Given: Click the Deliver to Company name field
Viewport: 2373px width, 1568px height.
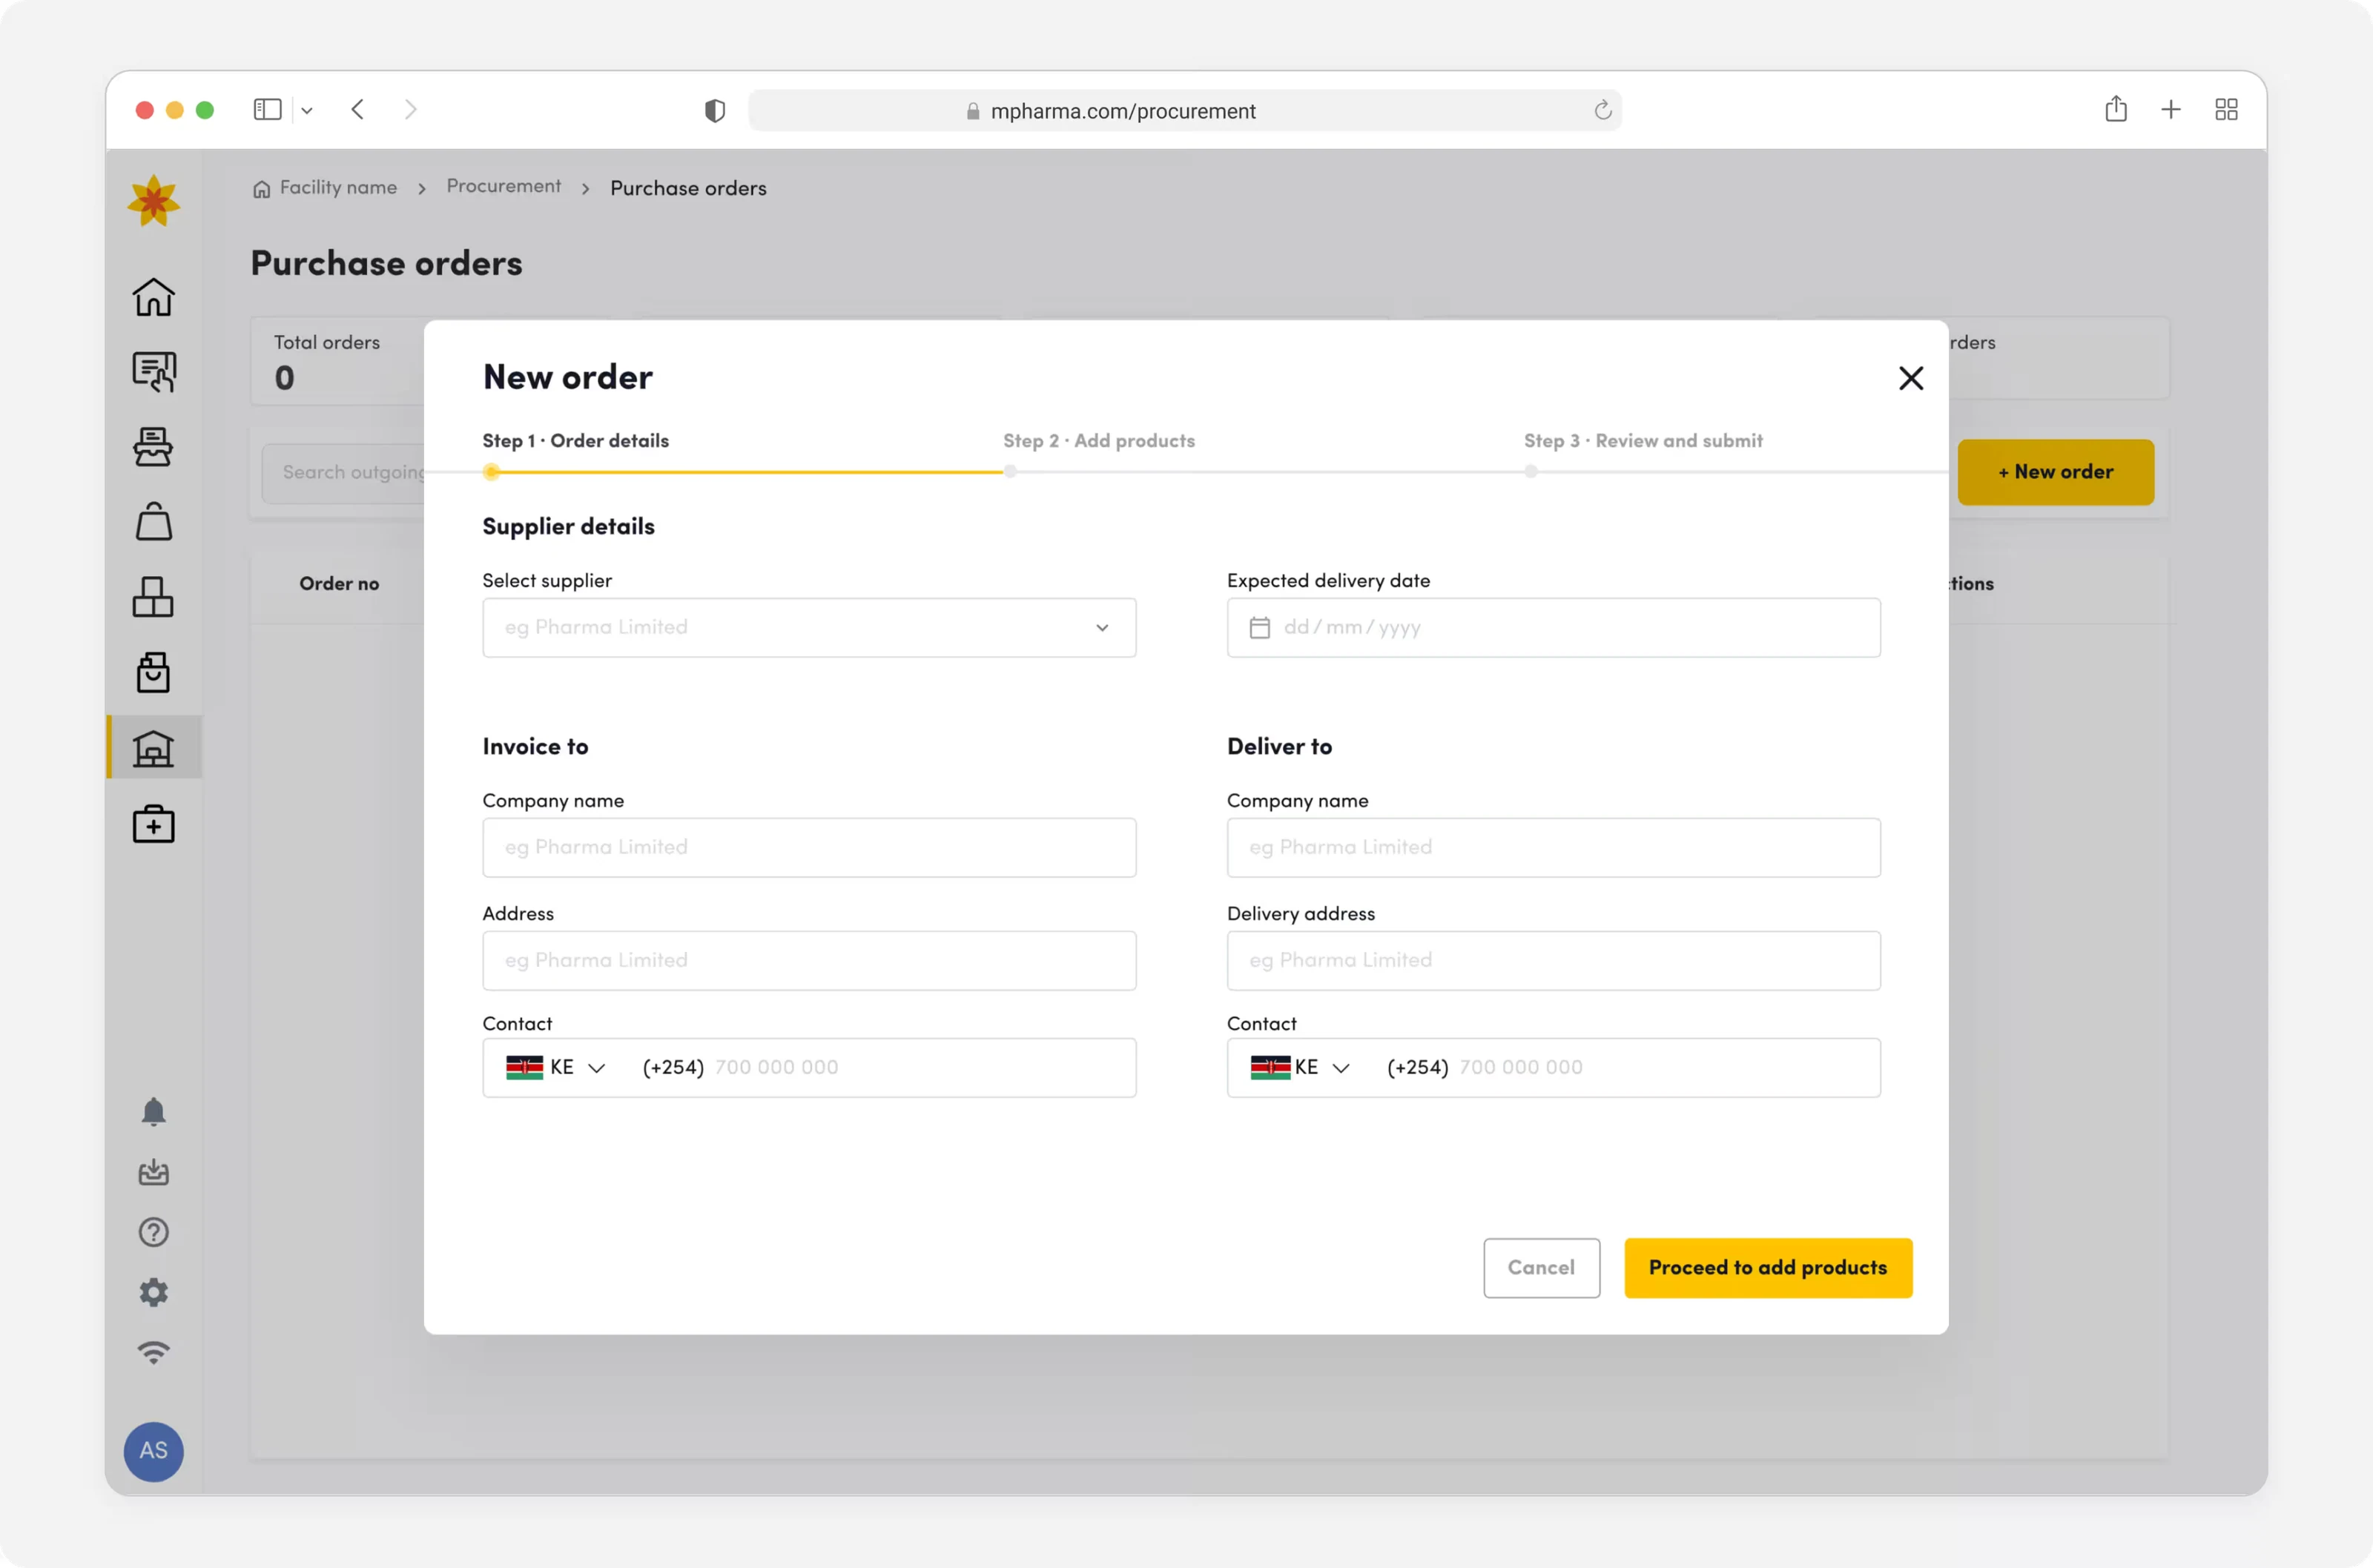Looking at the screenshot, I should click(1553, 847).
